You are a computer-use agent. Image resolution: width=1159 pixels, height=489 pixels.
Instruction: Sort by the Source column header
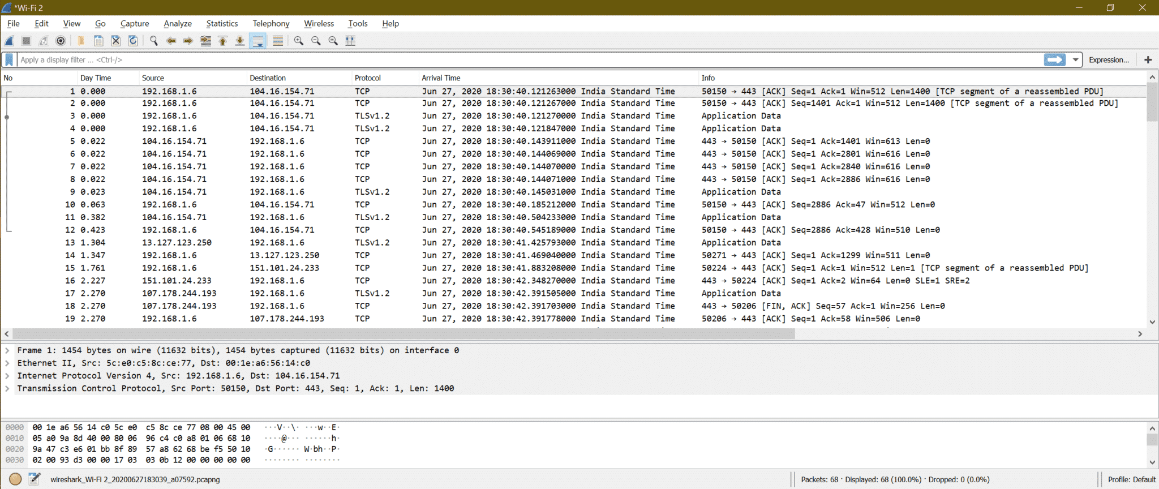pos(193,78)
